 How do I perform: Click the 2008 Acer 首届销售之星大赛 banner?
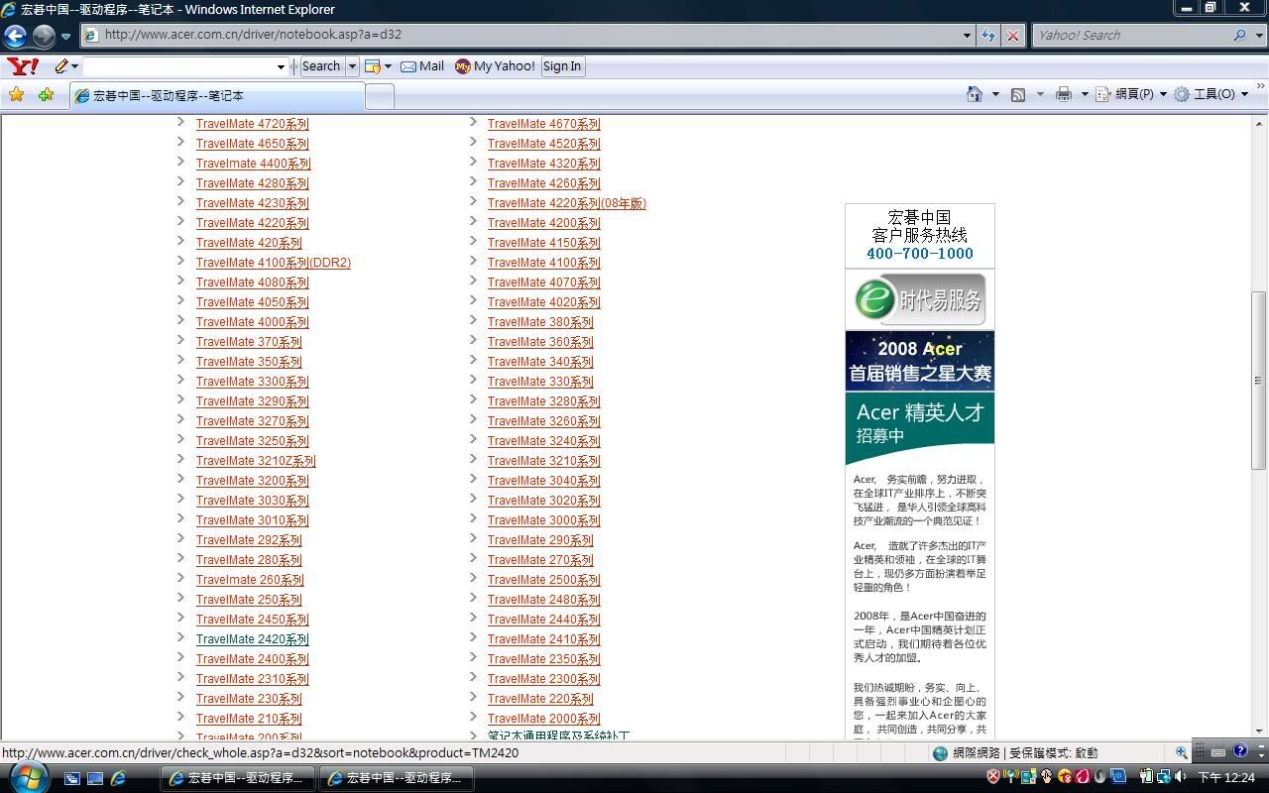pyautogui.click(x=919, y=361)
